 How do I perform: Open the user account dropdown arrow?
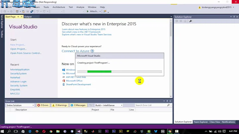[233, 7]
